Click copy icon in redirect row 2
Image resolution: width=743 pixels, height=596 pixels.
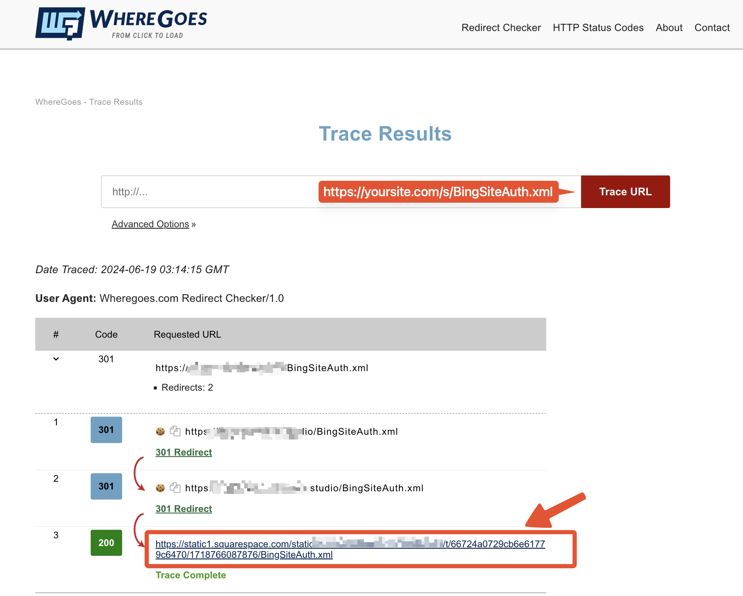click(x=175, y=487)
